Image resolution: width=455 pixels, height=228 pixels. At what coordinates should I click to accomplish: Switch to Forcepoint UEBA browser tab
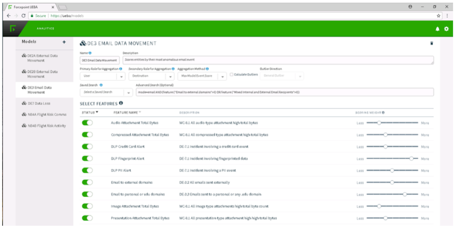click(x=30, y=7)
